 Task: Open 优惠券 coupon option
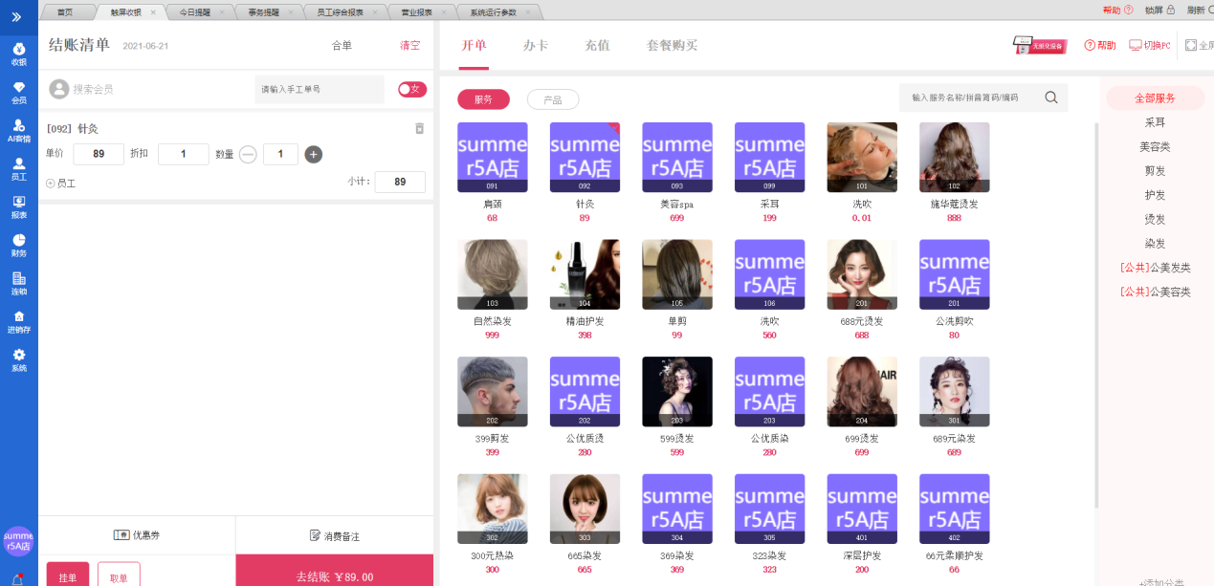tap(137, 535)
